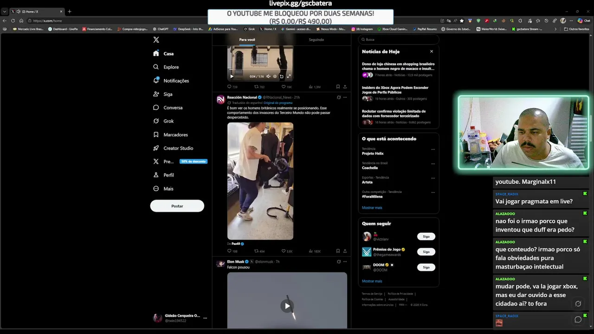Open more options on Reacción Nacional post
The height and width of the screenshot is (334, 594).
tap(345, 97)
